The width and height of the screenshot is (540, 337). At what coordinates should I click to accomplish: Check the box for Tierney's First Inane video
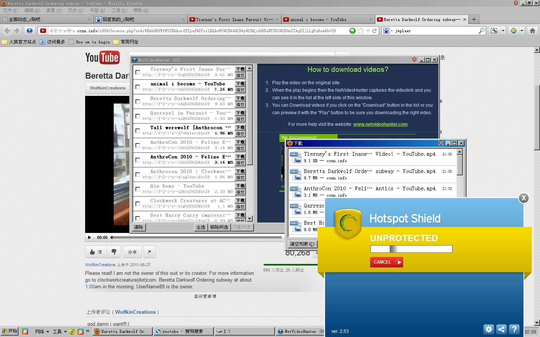(x=138, y=72)
